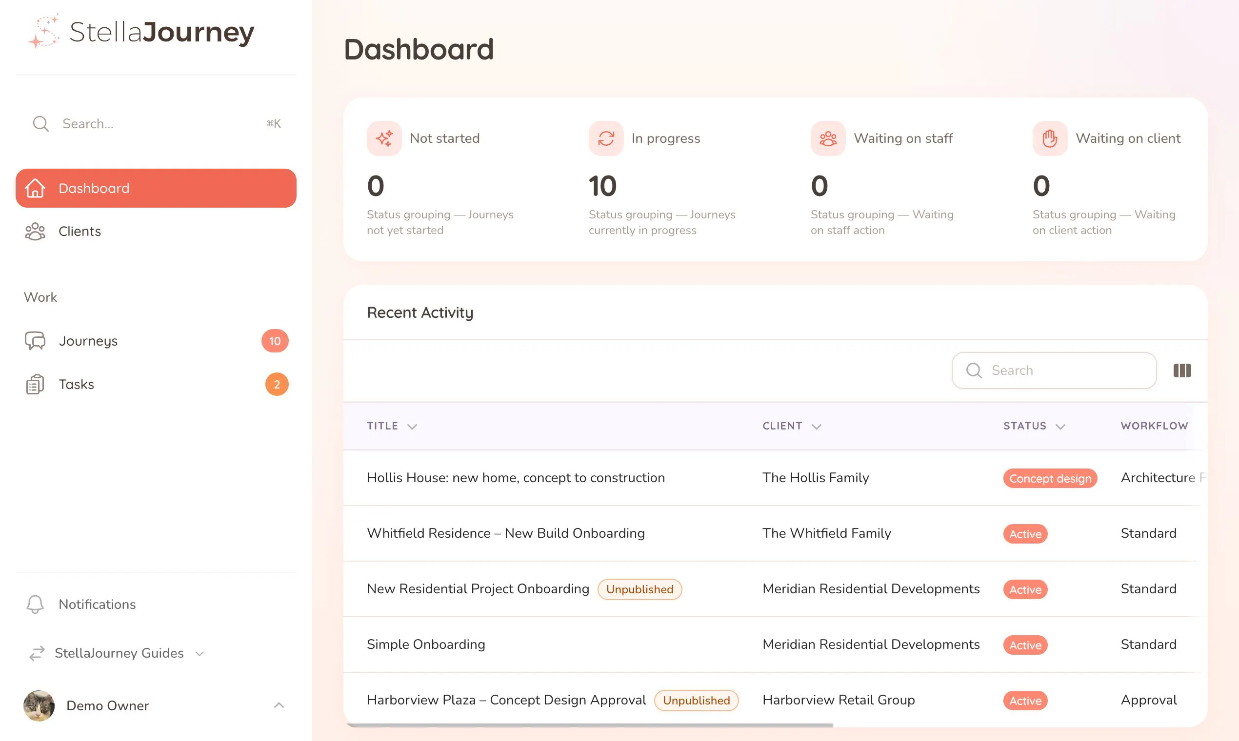Click the Clients people icon
Image resolution: width=1239 pixels, height=741 pixels.
tap(35, 231)
